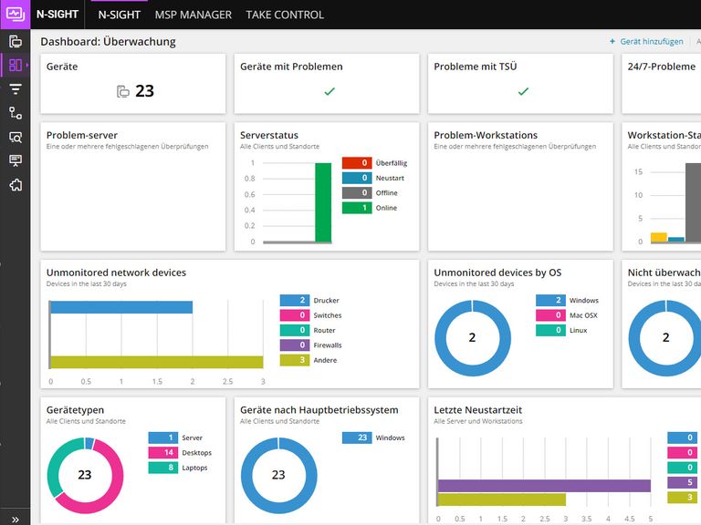Open the Problem-server card title
Image resolution: width=701 pixels, height=525 pixels.
coord(82,135)
